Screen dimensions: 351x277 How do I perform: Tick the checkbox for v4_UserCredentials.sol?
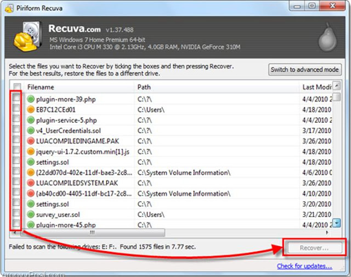click(16, 129)
